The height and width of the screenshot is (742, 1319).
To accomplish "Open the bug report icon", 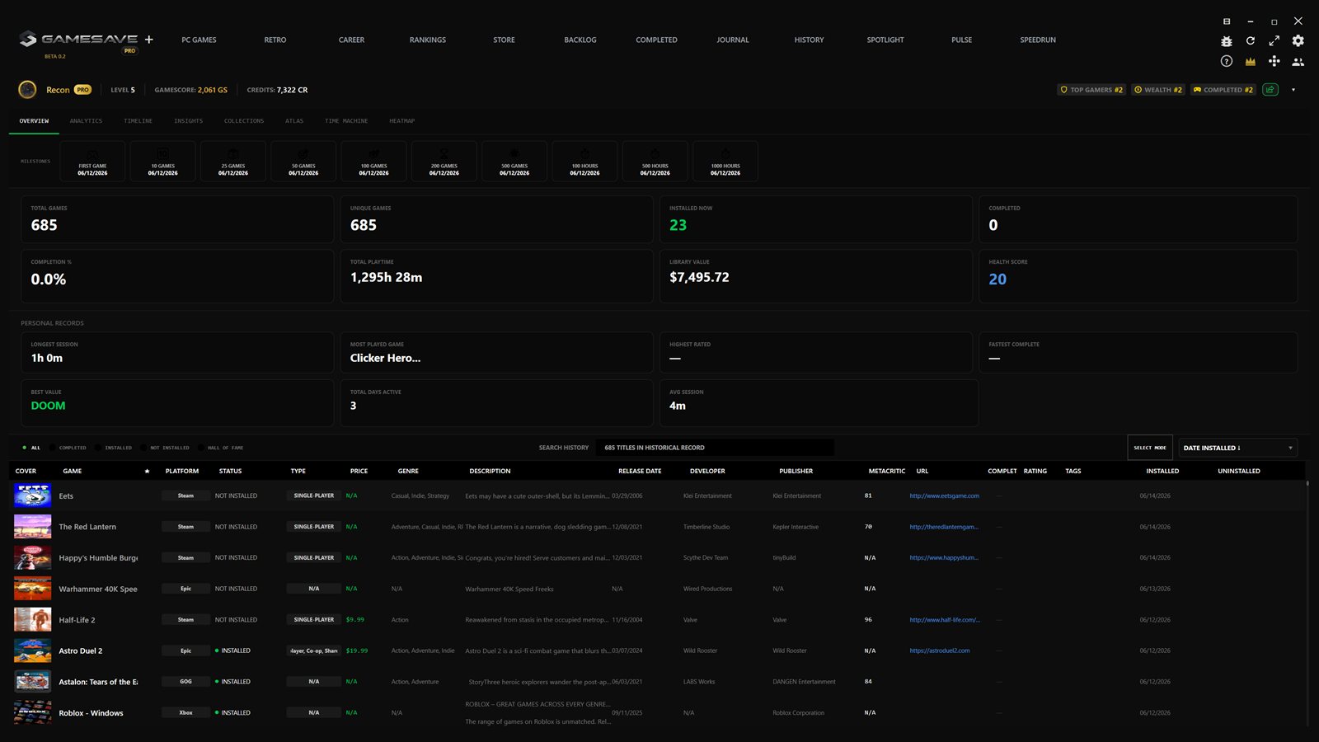I will [x=1227, y=40].
